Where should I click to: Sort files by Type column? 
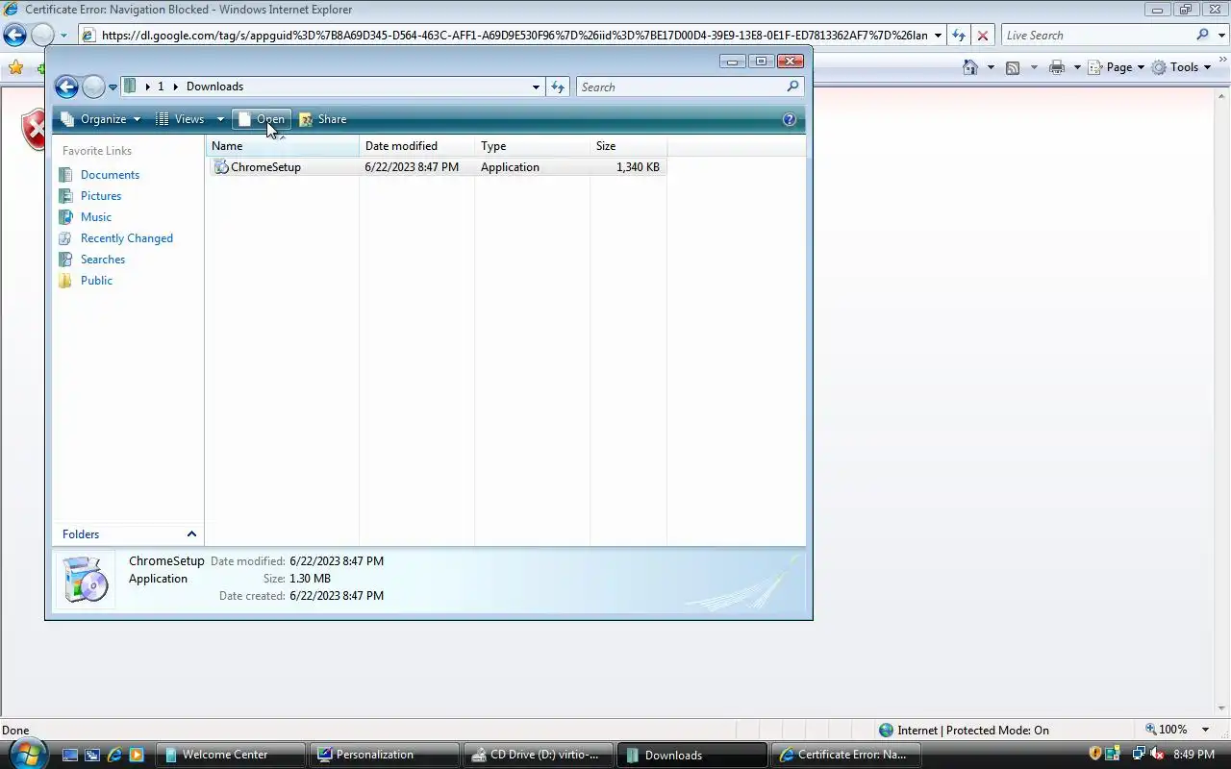pos(532,146)
